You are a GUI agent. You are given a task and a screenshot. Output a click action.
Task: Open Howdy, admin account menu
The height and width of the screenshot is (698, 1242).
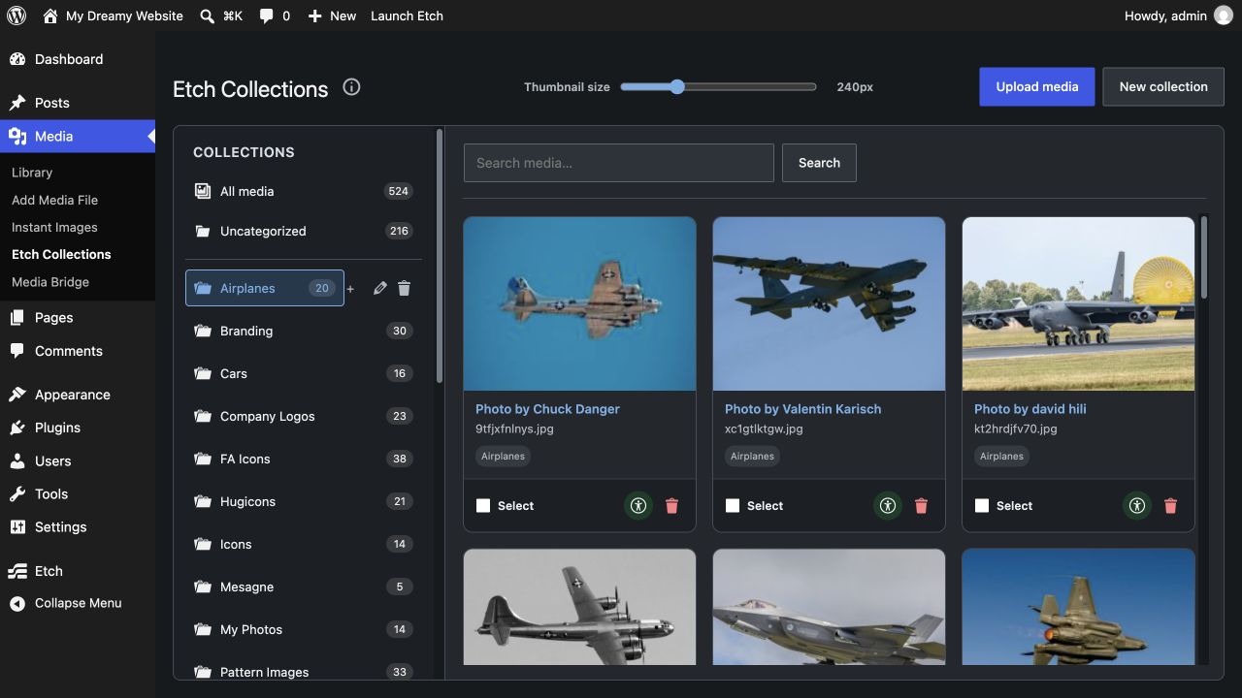(x=1178, y=16)
